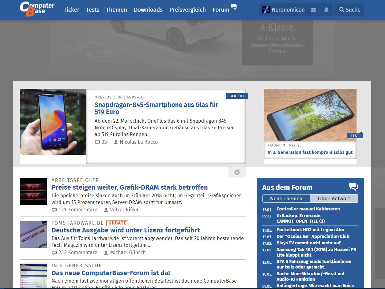Open author Michael Günsch

click(x=128, y=253)
